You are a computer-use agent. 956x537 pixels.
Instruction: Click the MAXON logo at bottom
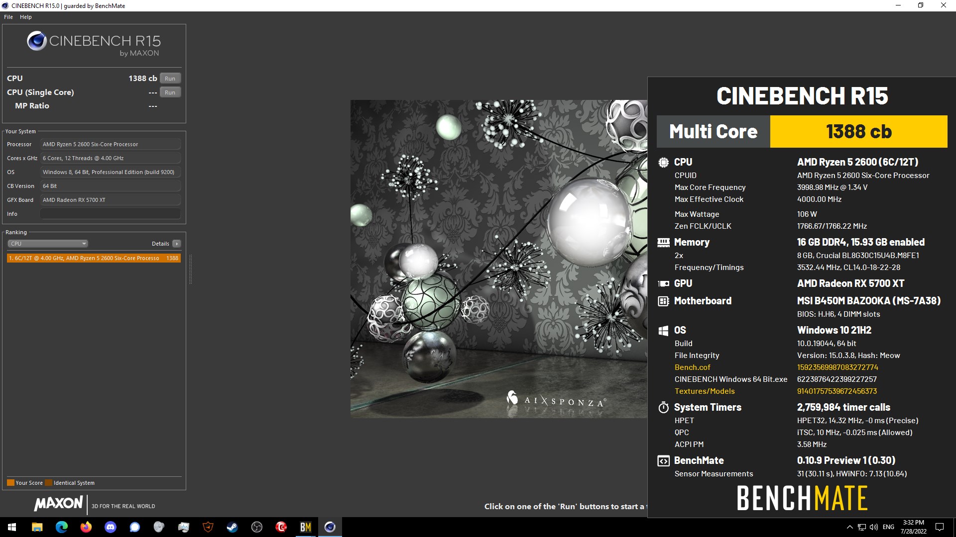[58, 503]
